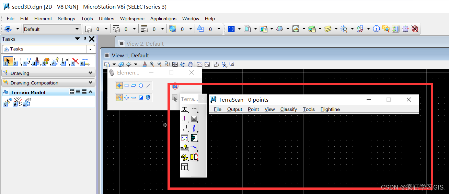This screenshot has height=194, width=449.
Task: Select Shape method in Element Selection window
Action: tap(134, 85)
